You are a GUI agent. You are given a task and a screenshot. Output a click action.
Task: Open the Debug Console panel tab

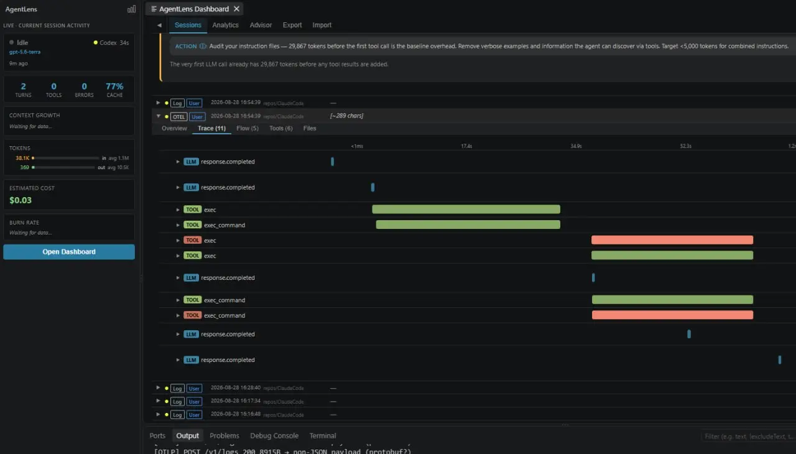[274, 436]
